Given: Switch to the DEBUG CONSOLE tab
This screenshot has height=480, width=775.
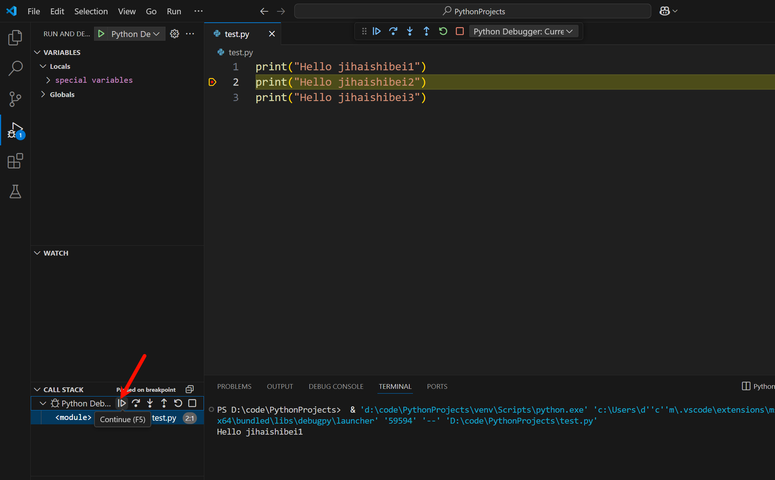Looking at the screenshot, I should click(336, 386).
